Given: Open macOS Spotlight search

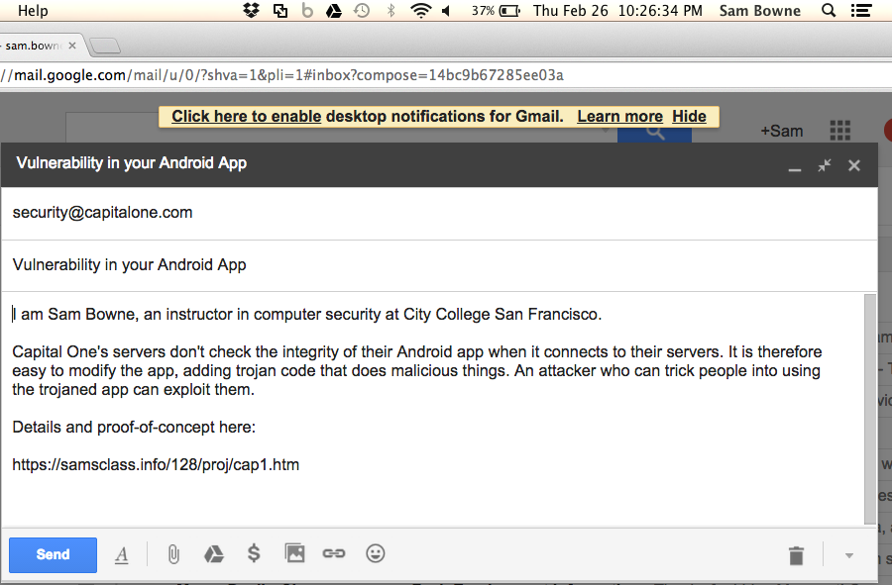Looking at the screenshot, I should pyautogui.click(x=829, y=11).
